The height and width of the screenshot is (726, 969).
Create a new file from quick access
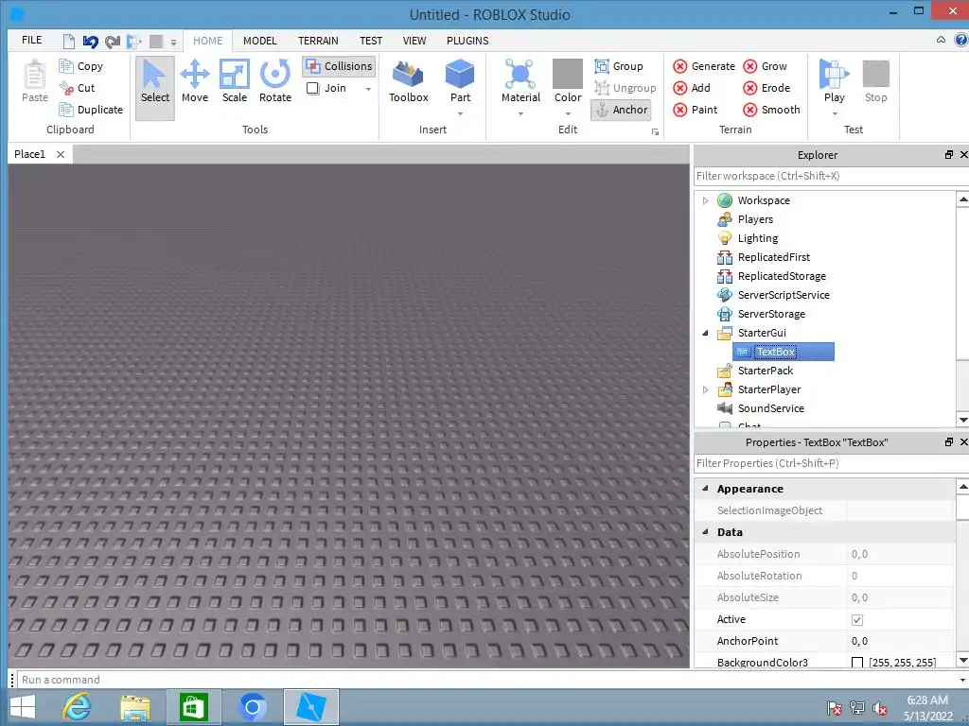[68, 42]
